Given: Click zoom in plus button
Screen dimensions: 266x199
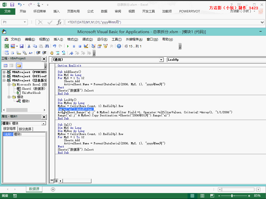Looking at the screenshot, I should tap(249, 196).
